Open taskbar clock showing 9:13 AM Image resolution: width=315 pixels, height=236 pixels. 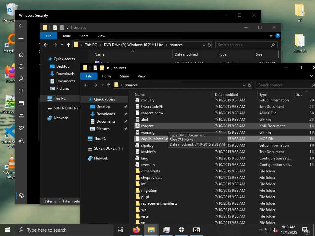click(289, 230)
